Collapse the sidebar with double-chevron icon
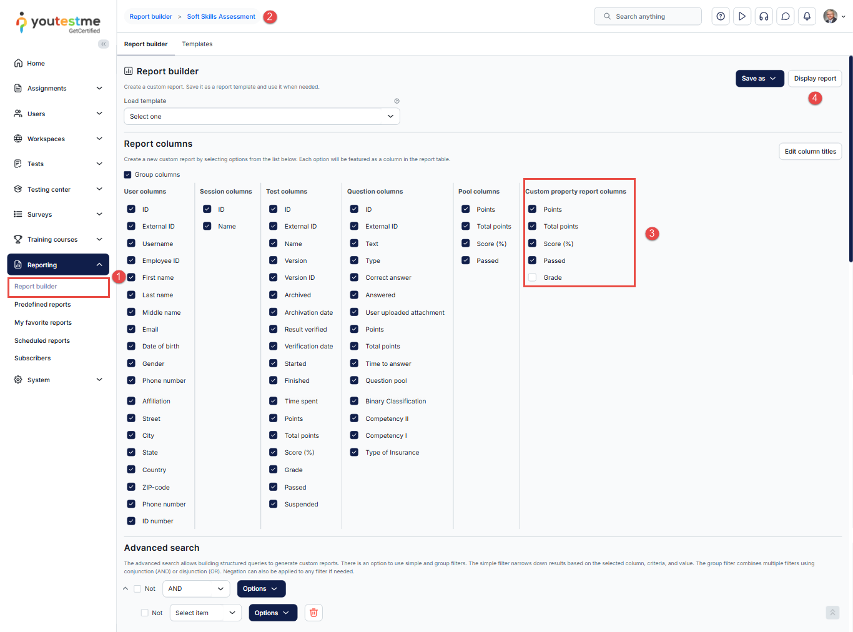This screenshot has width=853, height=632. [x=104, y=44]
